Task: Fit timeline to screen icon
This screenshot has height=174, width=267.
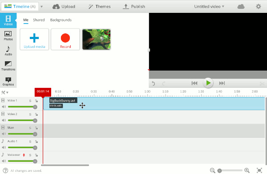Action: [259, 170]
